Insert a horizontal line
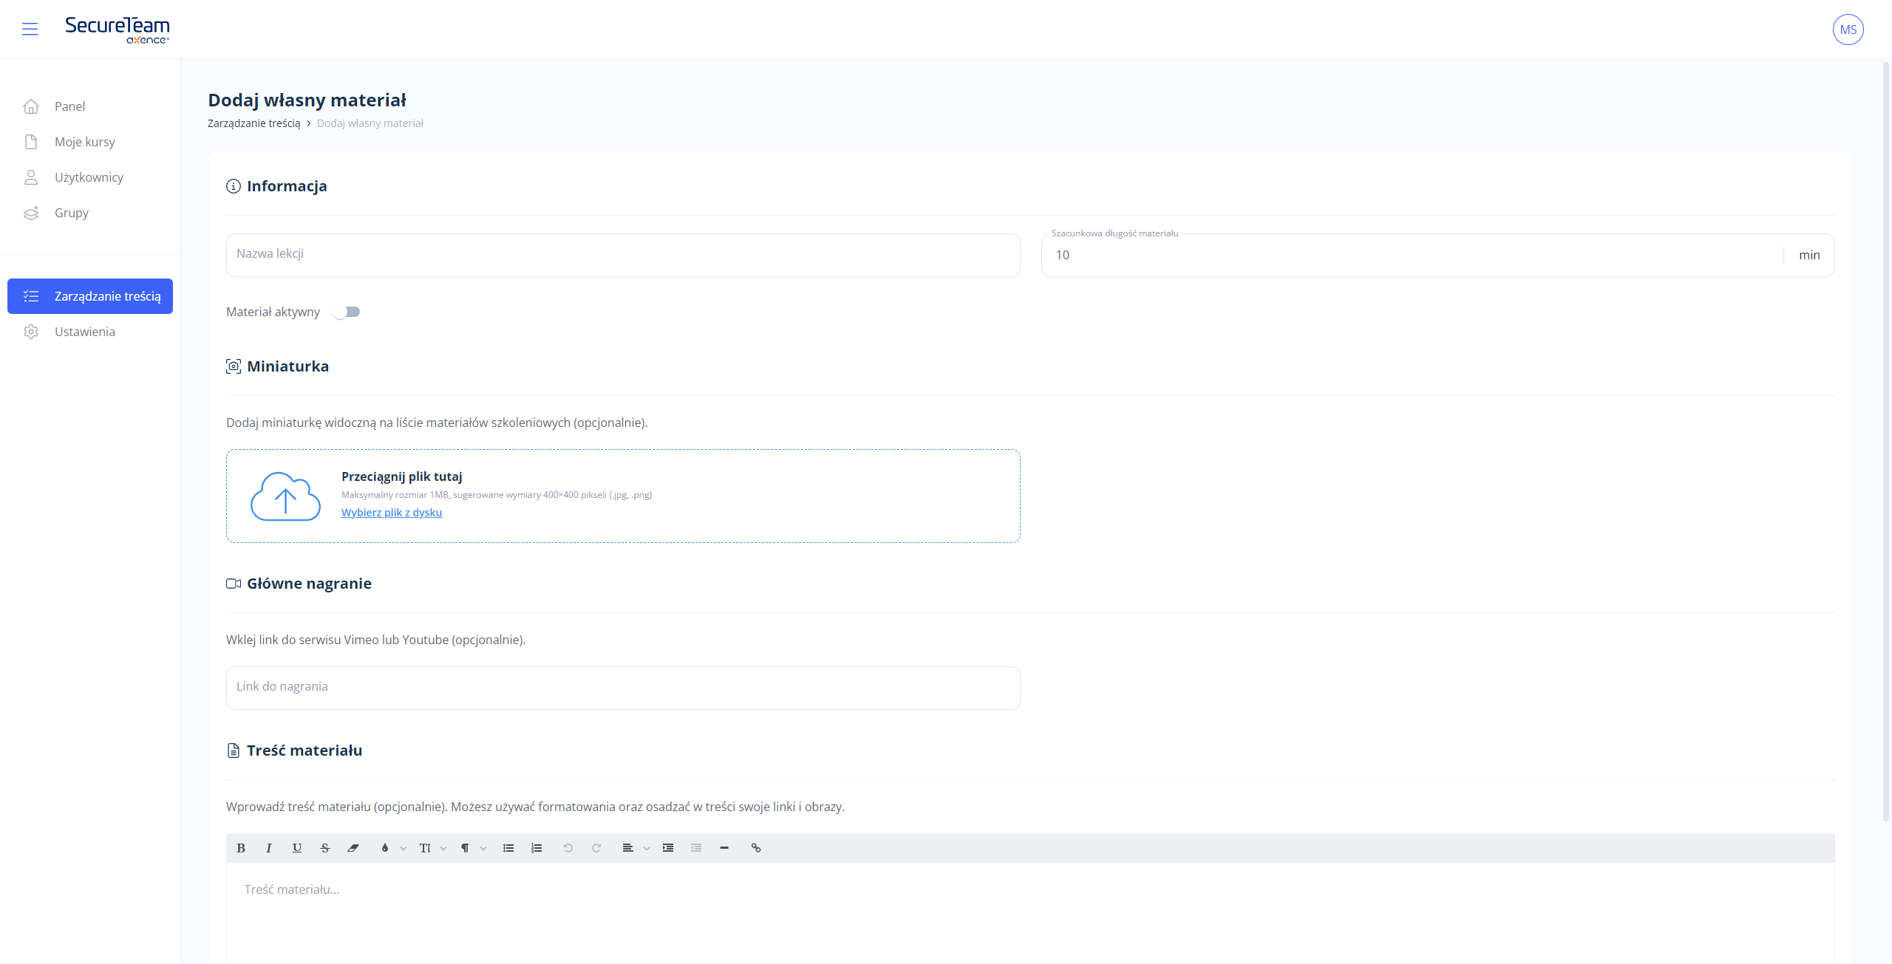Screen dimensions: 1892x964 (724, 848)
